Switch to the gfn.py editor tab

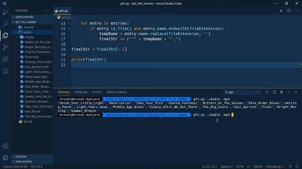62,11
